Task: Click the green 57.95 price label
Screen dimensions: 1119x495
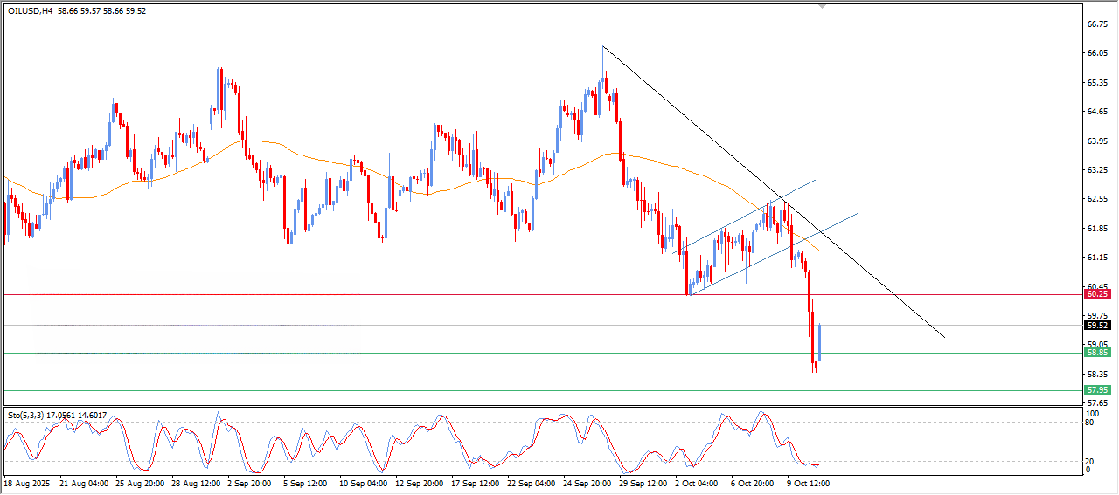Action: (1096, 389)
